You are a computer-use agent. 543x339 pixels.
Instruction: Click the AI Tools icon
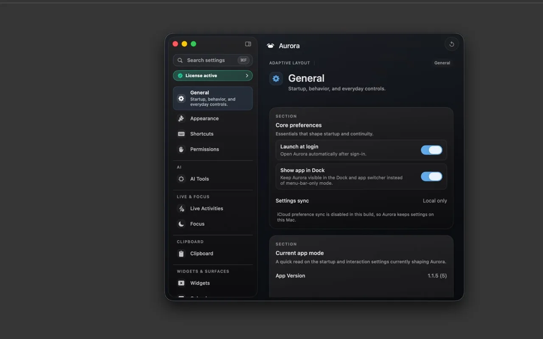181,179
